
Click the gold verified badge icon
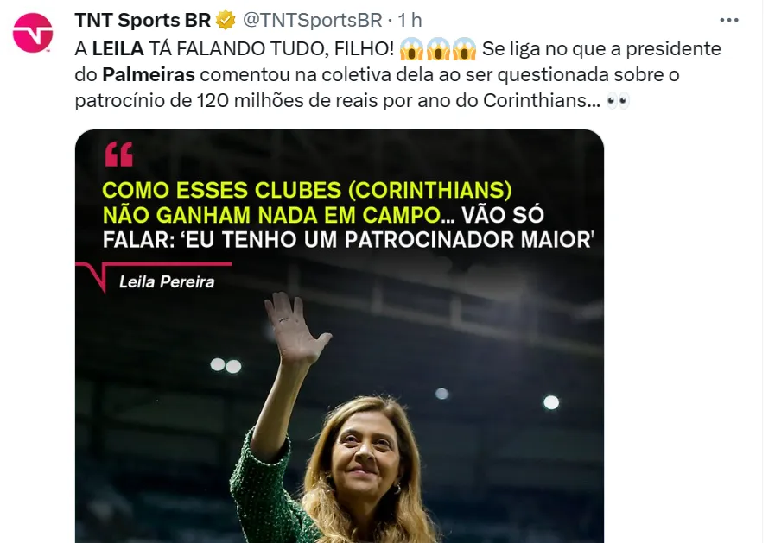(226, 20)
